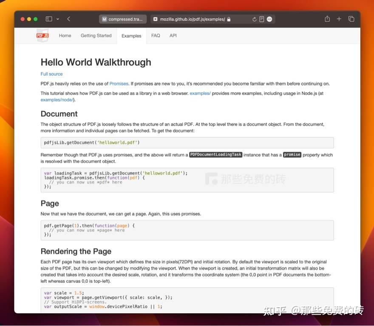374x326 pixels.
Task: Go back using the back arrow
Action: pos(69,19)
